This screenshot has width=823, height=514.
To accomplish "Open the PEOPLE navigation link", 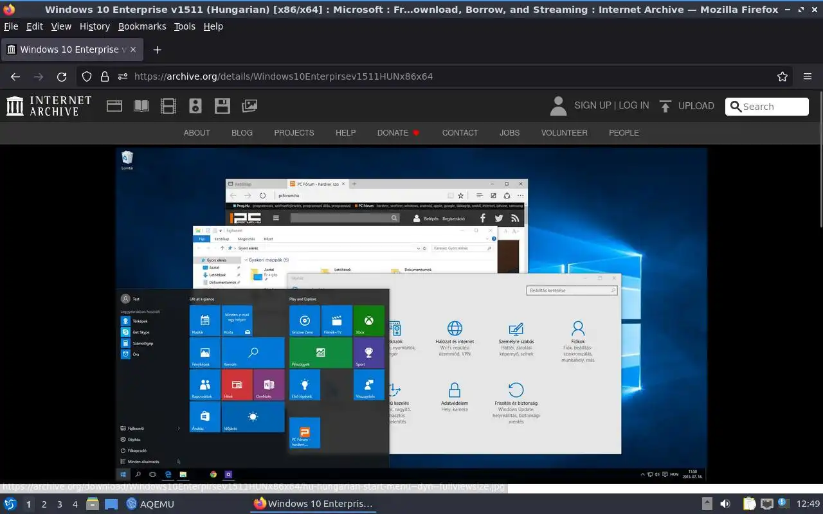I will [624, 133].
